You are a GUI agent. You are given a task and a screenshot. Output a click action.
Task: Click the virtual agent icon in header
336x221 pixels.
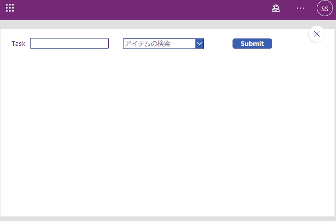(276, 8)
